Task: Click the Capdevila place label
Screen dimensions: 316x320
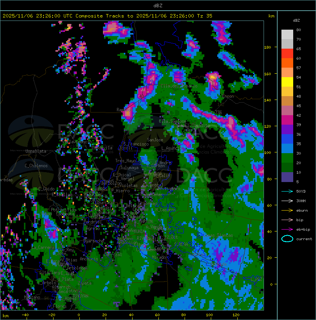Action: click(102, 148)
